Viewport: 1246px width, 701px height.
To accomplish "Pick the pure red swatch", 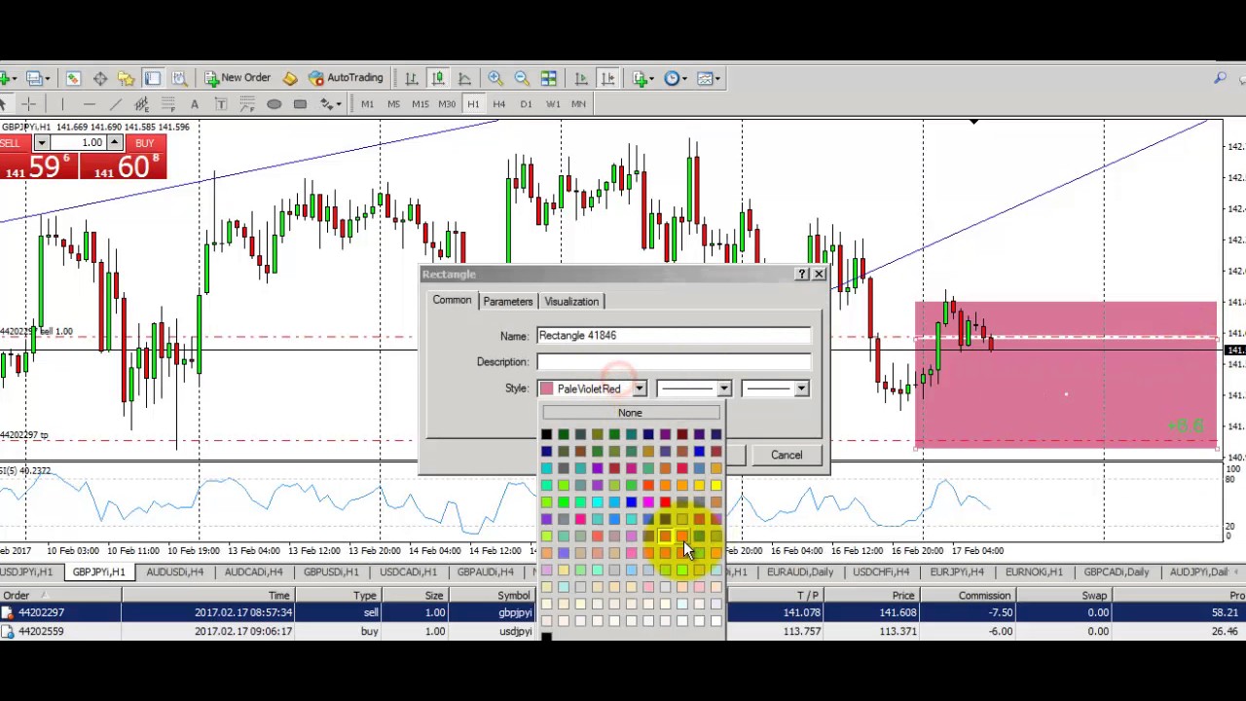I will [x=665, y=502].
